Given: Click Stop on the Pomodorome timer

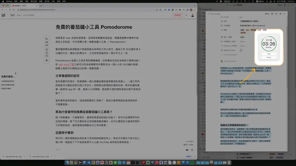Looking at the screenshot, I should (269, 54).
